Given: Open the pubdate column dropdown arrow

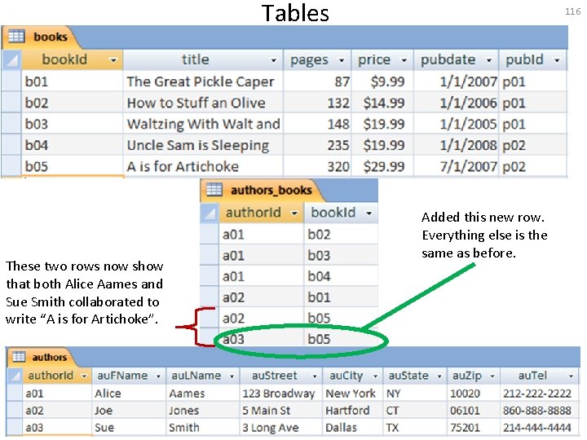Looking at the screenshot, I should [x=489, y=60].
